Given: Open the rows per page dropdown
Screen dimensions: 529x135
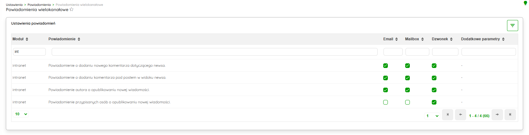Looking at the screenshot, I should pyautogui.click(x=21, y=114).
